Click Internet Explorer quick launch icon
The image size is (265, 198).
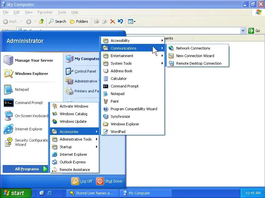(49, 193)
